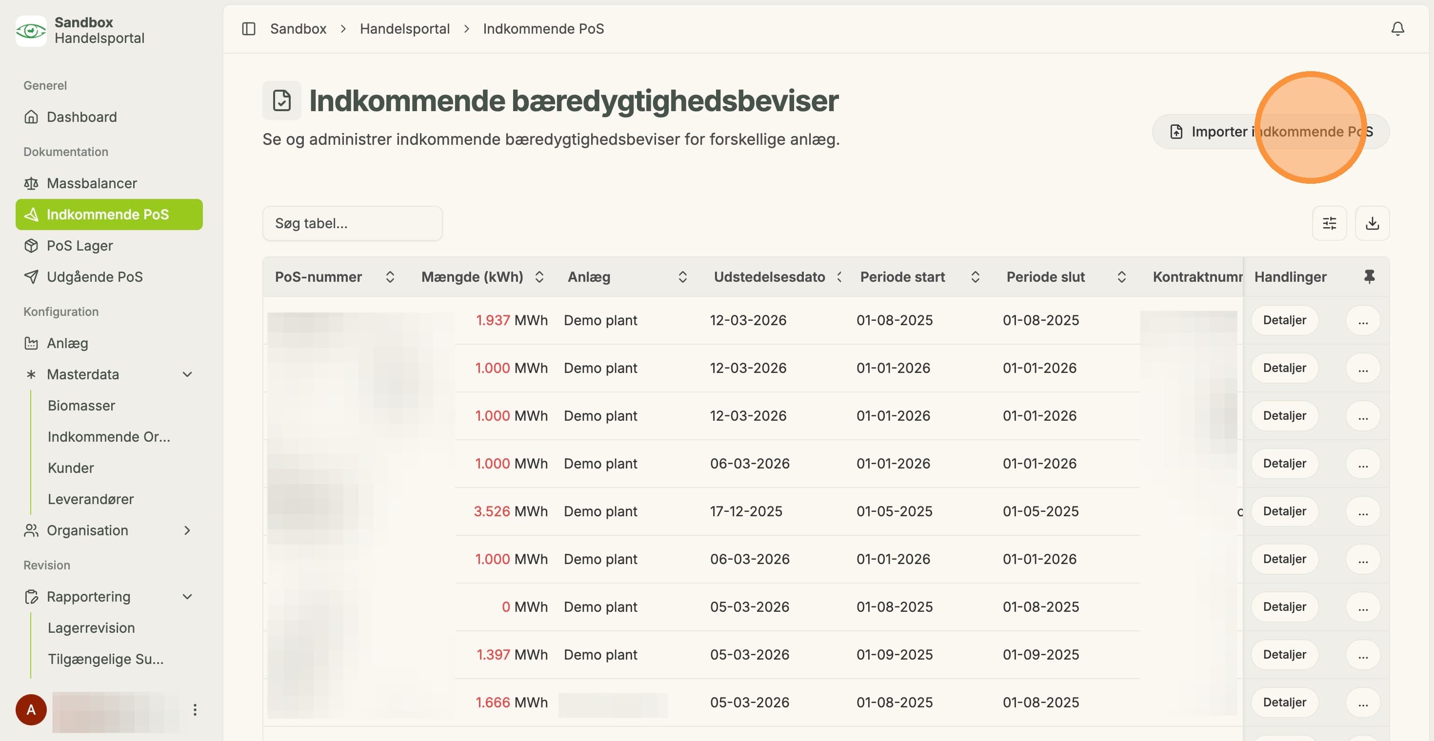Toggle the sidebar panel icon

pyautogui.click(x=248, y=28)
